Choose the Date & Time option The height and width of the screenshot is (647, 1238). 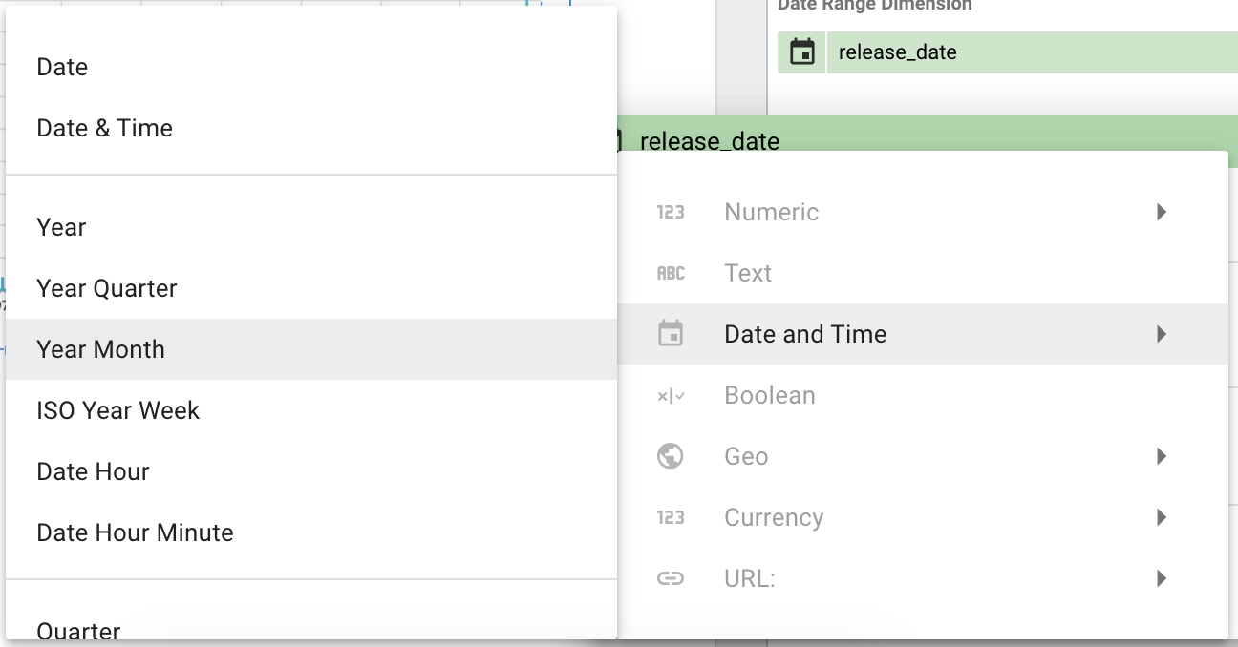tap(105, 128)
